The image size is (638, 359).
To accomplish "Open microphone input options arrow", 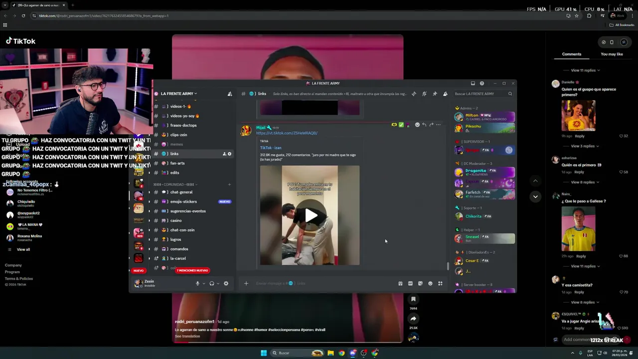I will (x=203, y=283).
